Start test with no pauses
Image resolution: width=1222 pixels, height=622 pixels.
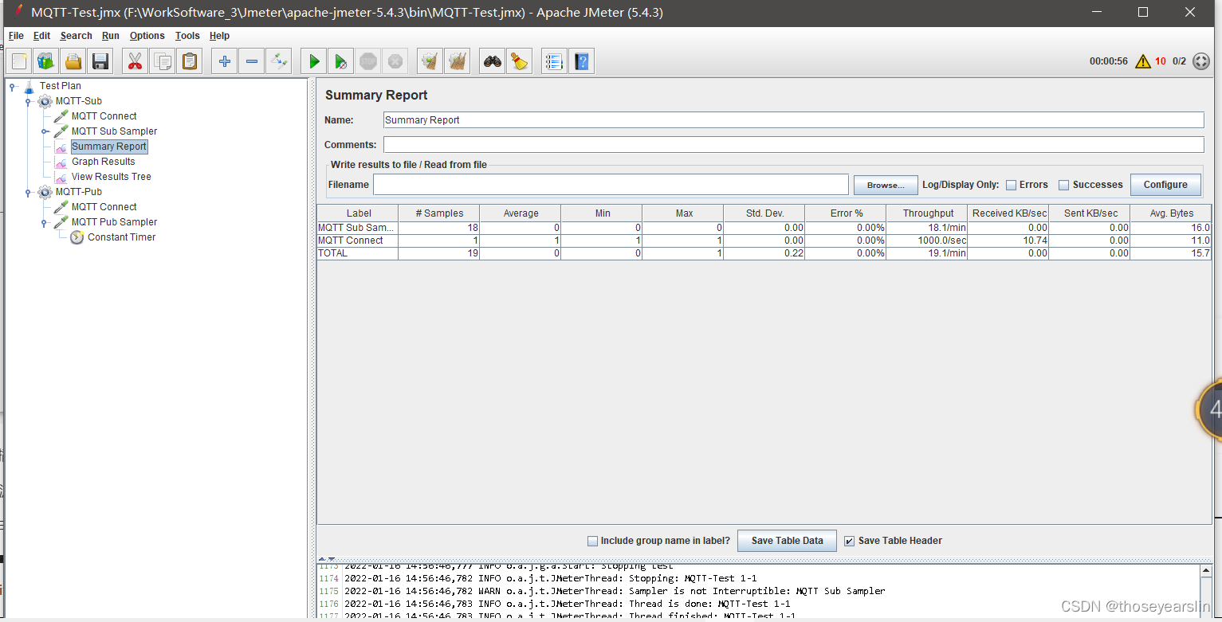(340, 61)
